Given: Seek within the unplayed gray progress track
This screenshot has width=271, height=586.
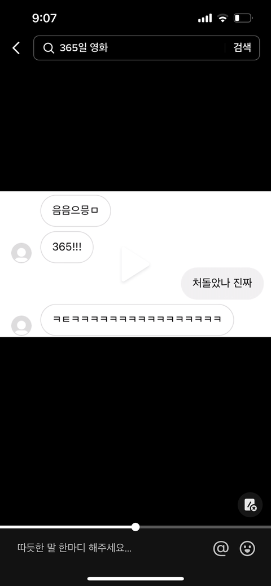Looking at the screenshot, I should [x=205, y=527].
